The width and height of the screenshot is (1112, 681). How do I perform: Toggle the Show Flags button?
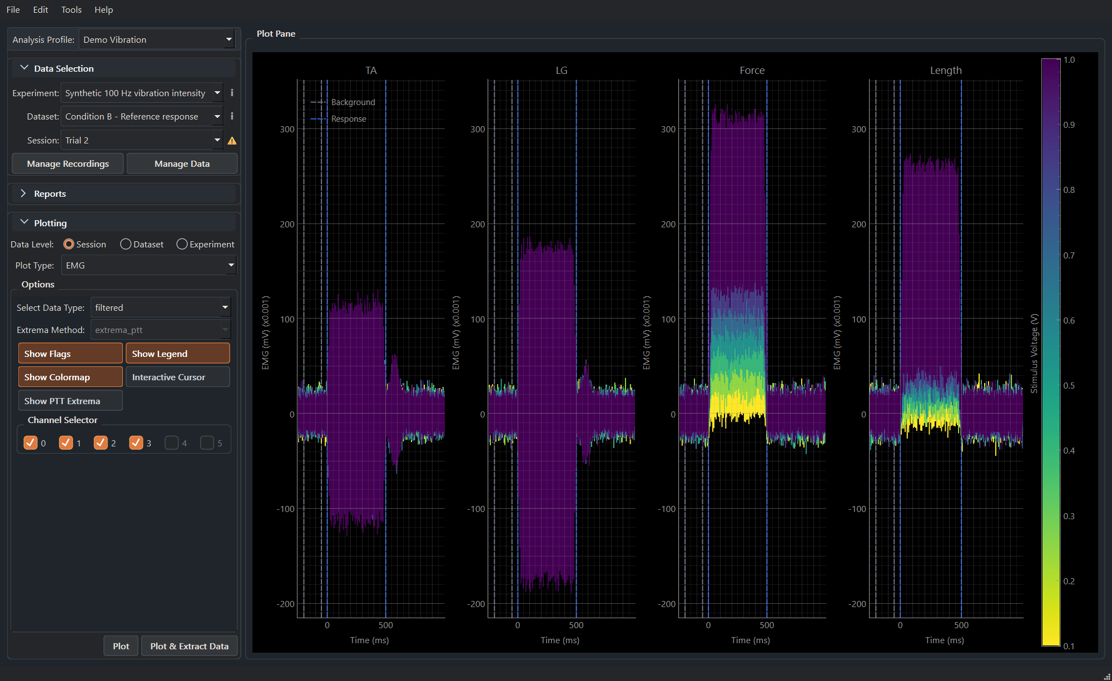click(x=70, y=354)
